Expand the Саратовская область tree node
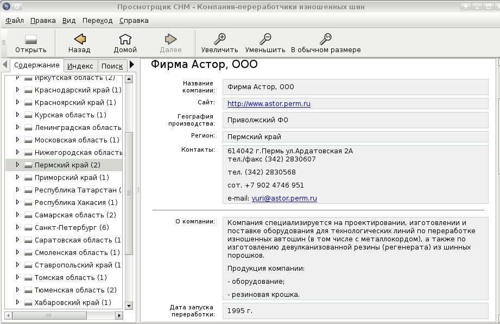The height and width of the screenshot is (324, 500). [17, 240]
